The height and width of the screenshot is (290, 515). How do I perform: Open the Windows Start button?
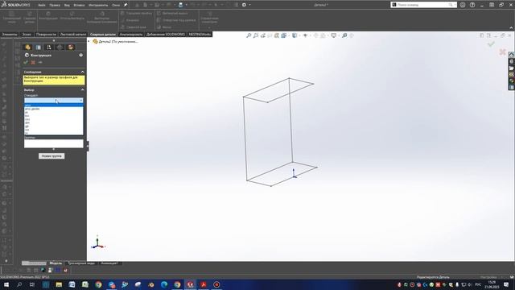tap(6, 284)
